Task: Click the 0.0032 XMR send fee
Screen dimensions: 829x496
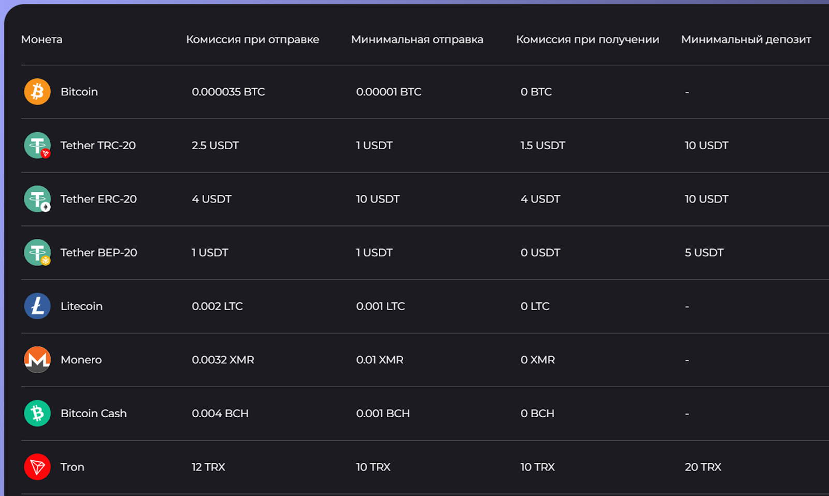Action: click(223, 360)
